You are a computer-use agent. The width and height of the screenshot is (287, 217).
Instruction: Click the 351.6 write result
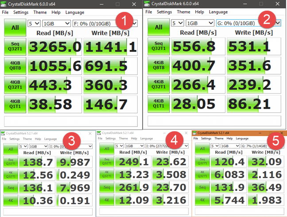[x=254, y=65]
